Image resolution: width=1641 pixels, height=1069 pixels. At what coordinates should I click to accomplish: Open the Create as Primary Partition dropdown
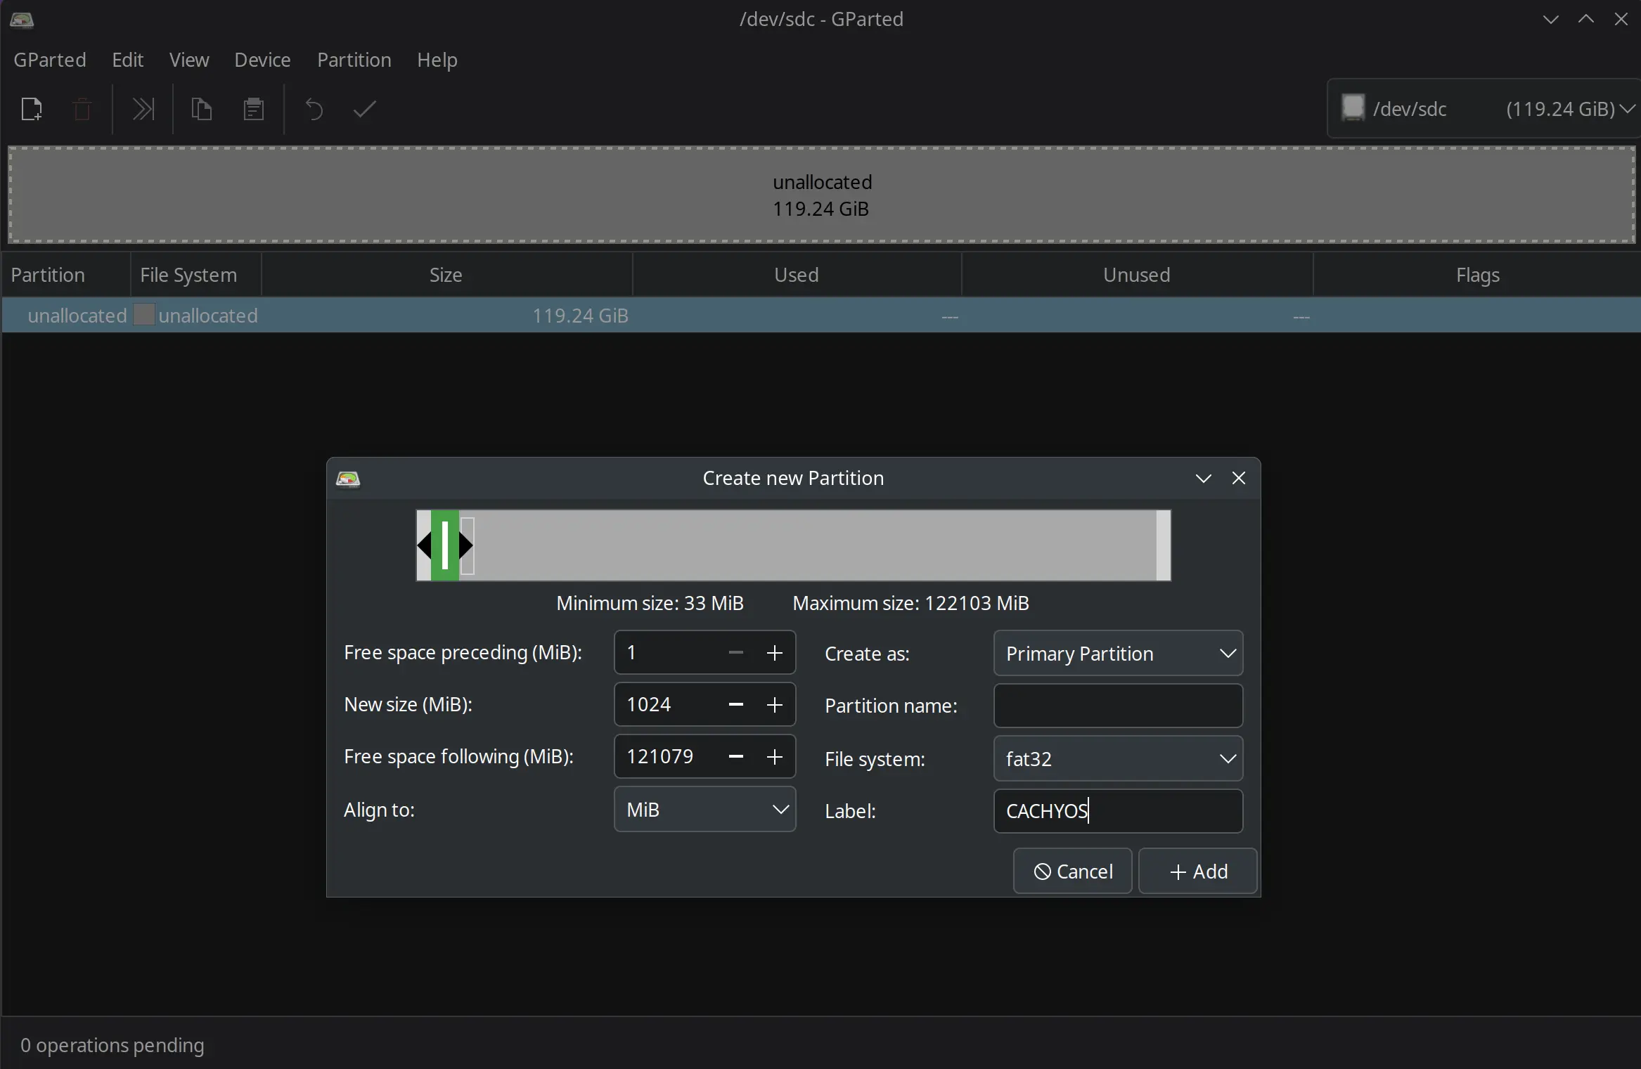point(1118,654)
